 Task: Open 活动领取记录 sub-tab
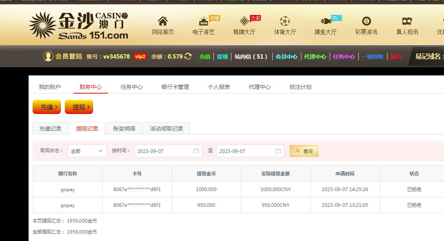(x=167, y=128)
